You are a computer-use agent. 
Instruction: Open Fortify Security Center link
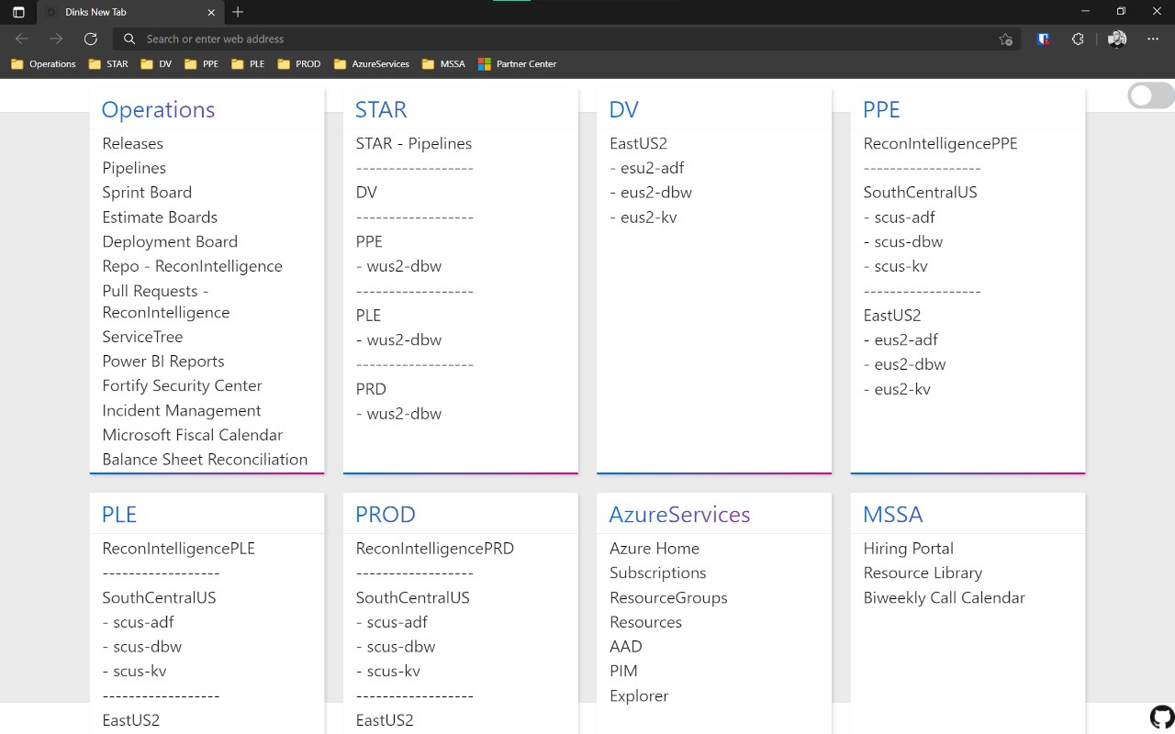183,385
